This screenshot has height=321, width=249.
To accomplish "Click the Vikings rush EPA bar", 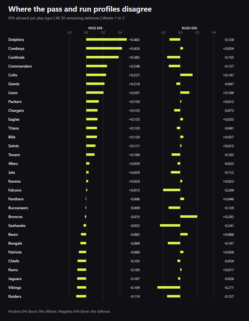I will point(169,288).
